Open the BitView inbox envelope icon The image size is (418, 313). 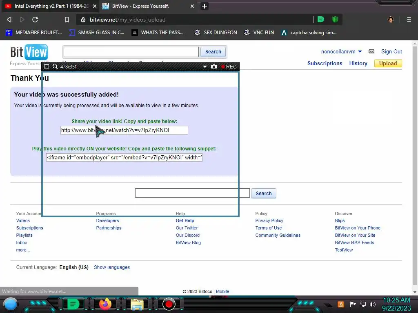tap(371, 51)
